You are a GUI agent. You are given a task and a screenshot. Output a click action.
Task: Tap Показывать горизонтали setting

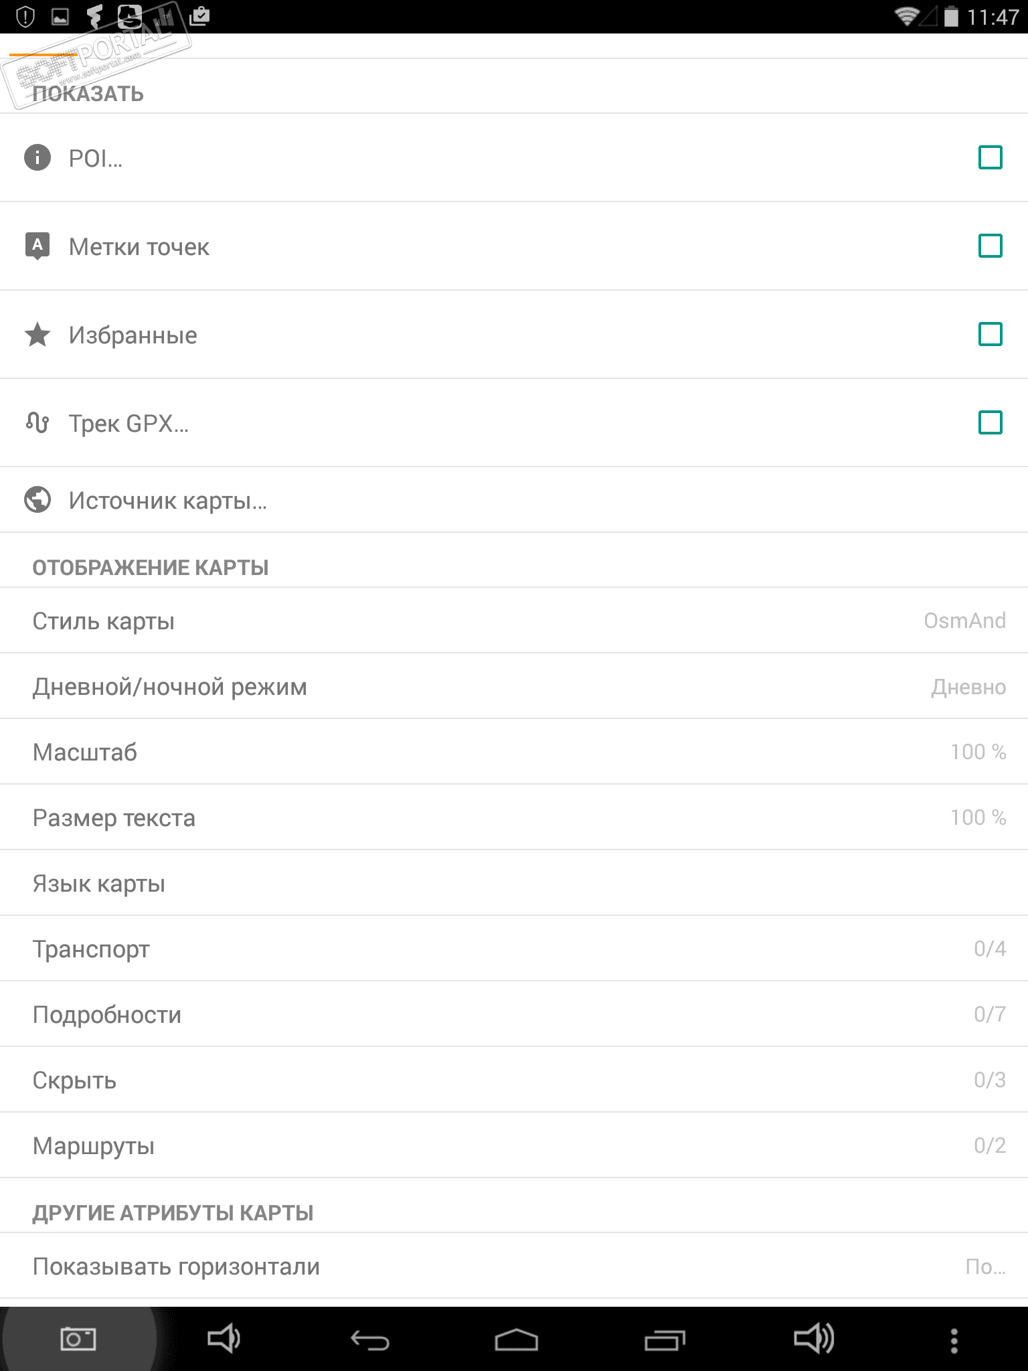point(514,1266)
